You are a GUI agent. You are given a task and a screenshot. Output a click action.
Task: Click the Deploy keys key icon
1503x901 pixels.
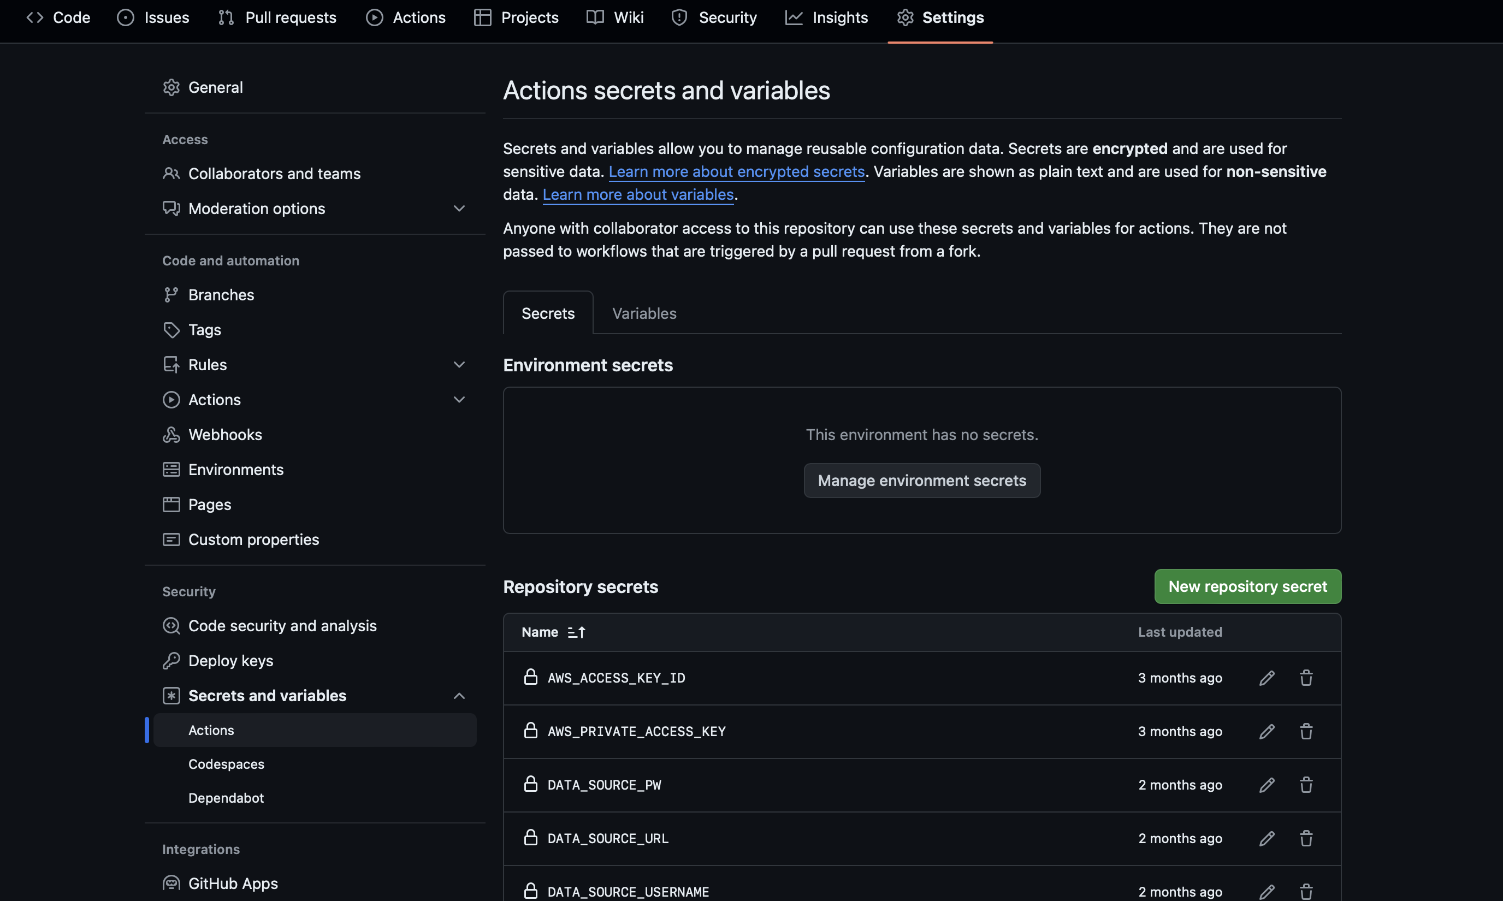pyautogui.click(x=171, y=661)
